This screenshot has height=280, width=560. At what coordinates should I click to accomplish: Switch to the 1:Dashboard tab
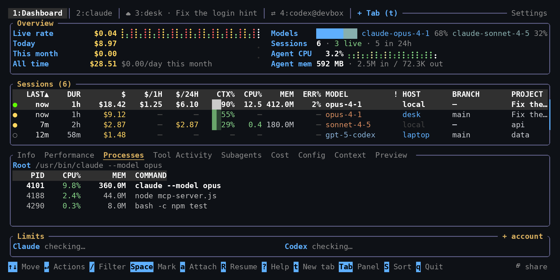tap(38, 13)
